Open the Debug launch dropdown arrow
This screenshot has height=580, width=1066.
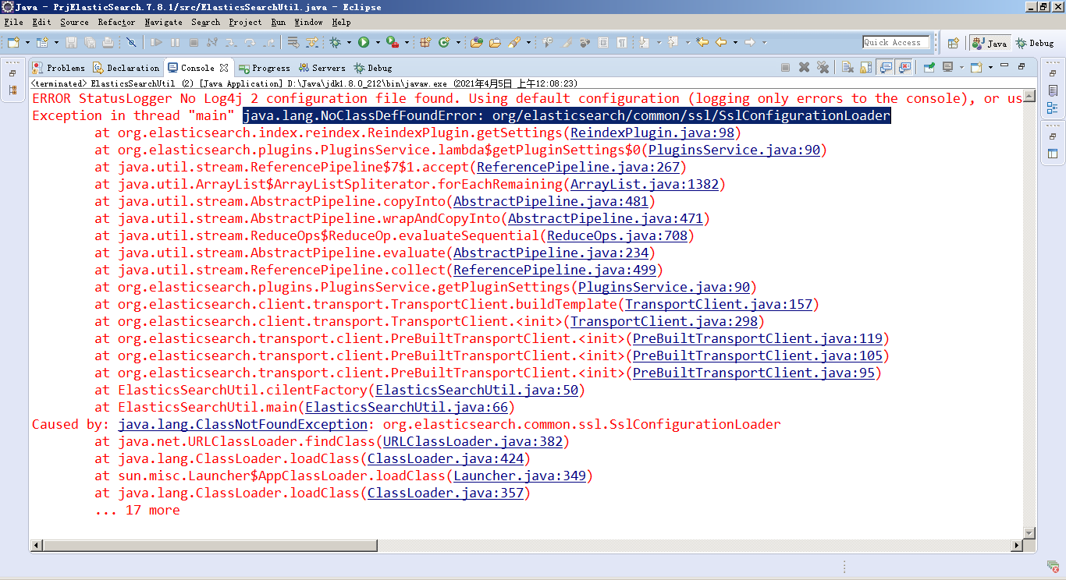click(349, 42)
